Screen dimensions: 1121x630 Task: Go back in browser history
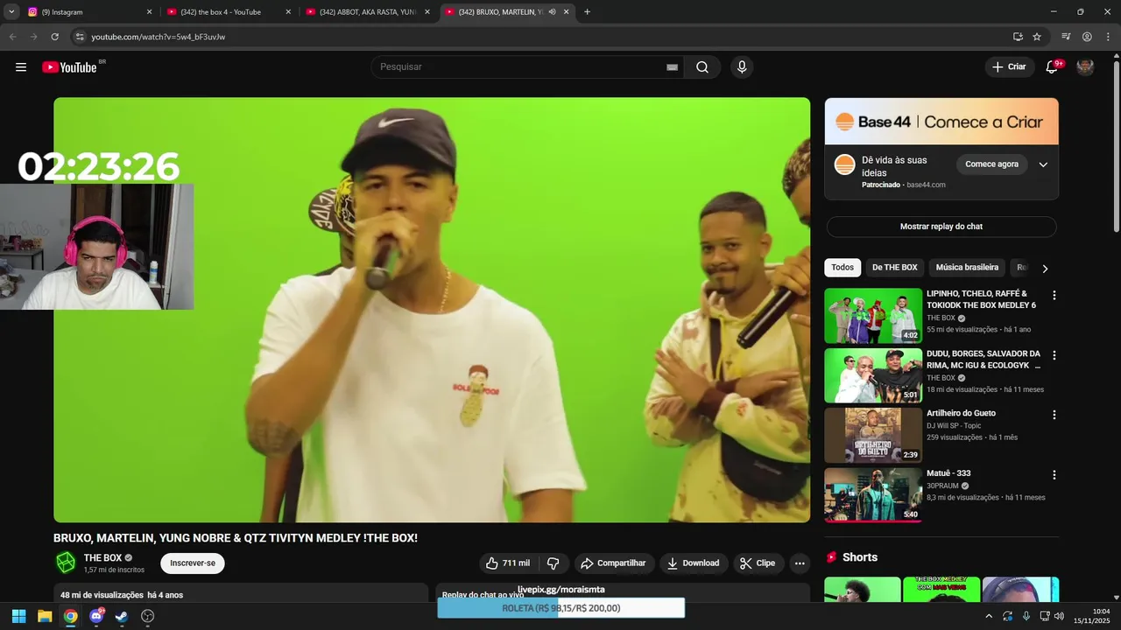coord(12,37)
